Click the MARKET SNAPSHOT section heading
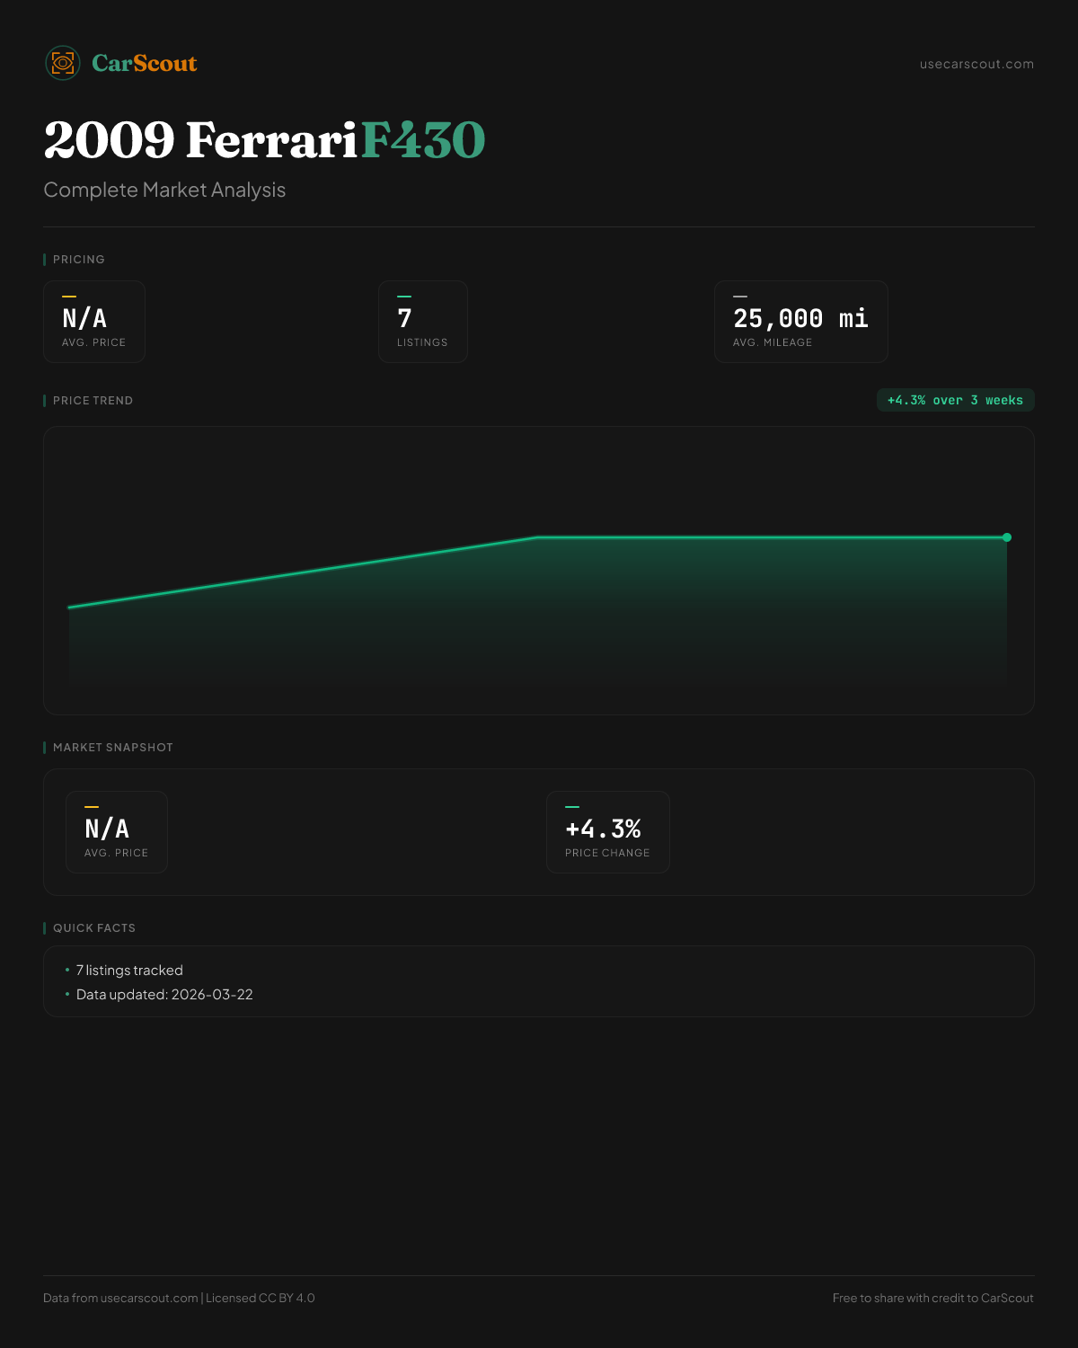The width and height of the screenshot is (1078, 1348). point(112,748)
